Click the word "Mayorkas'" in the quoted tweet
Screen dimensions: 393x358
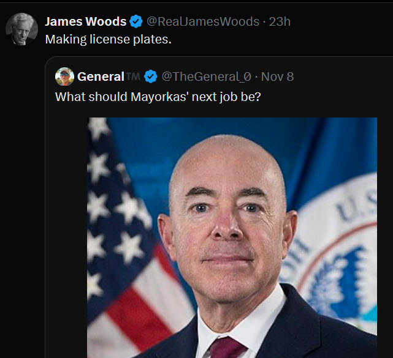coord(159,97)
